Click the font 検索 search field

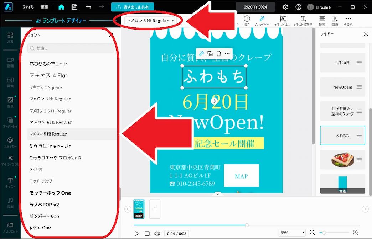coord(71,48)
